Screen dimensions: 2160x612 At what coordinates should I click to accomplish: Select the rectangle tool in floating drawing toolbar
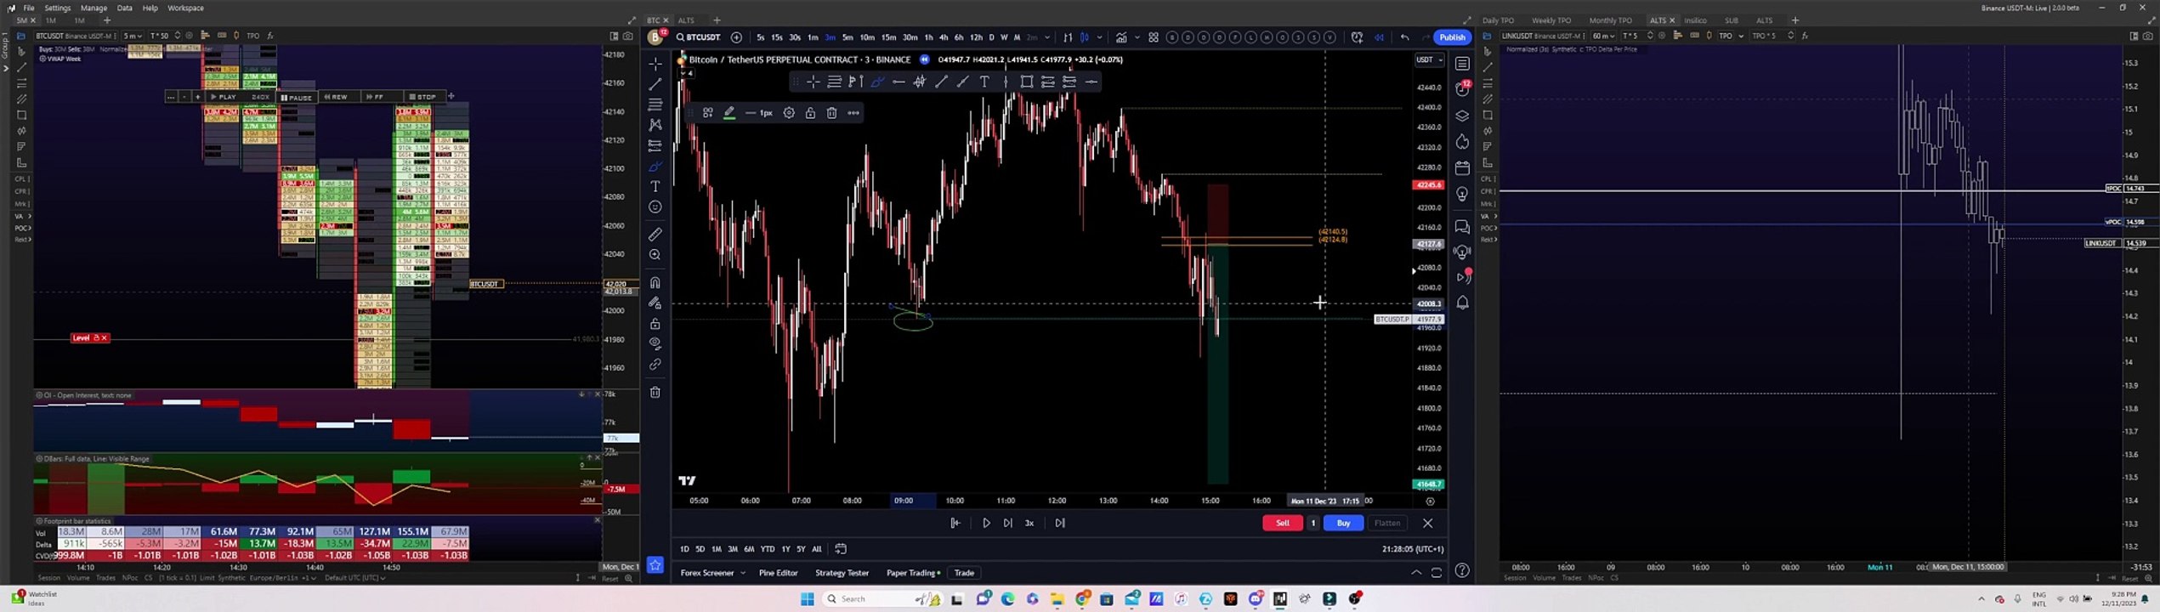pos(1026,82)
